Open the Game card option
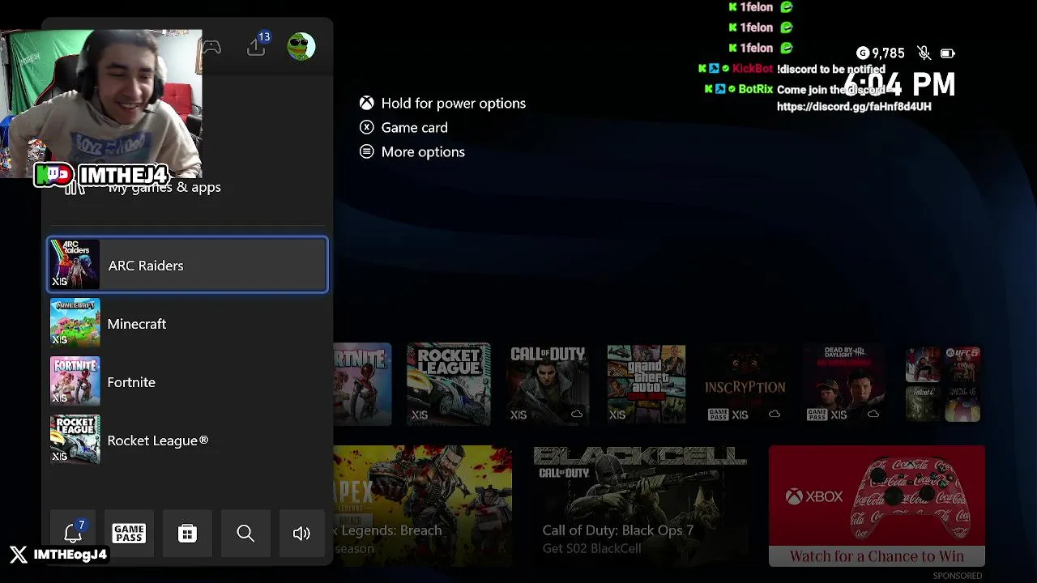 tap(403, 127)
